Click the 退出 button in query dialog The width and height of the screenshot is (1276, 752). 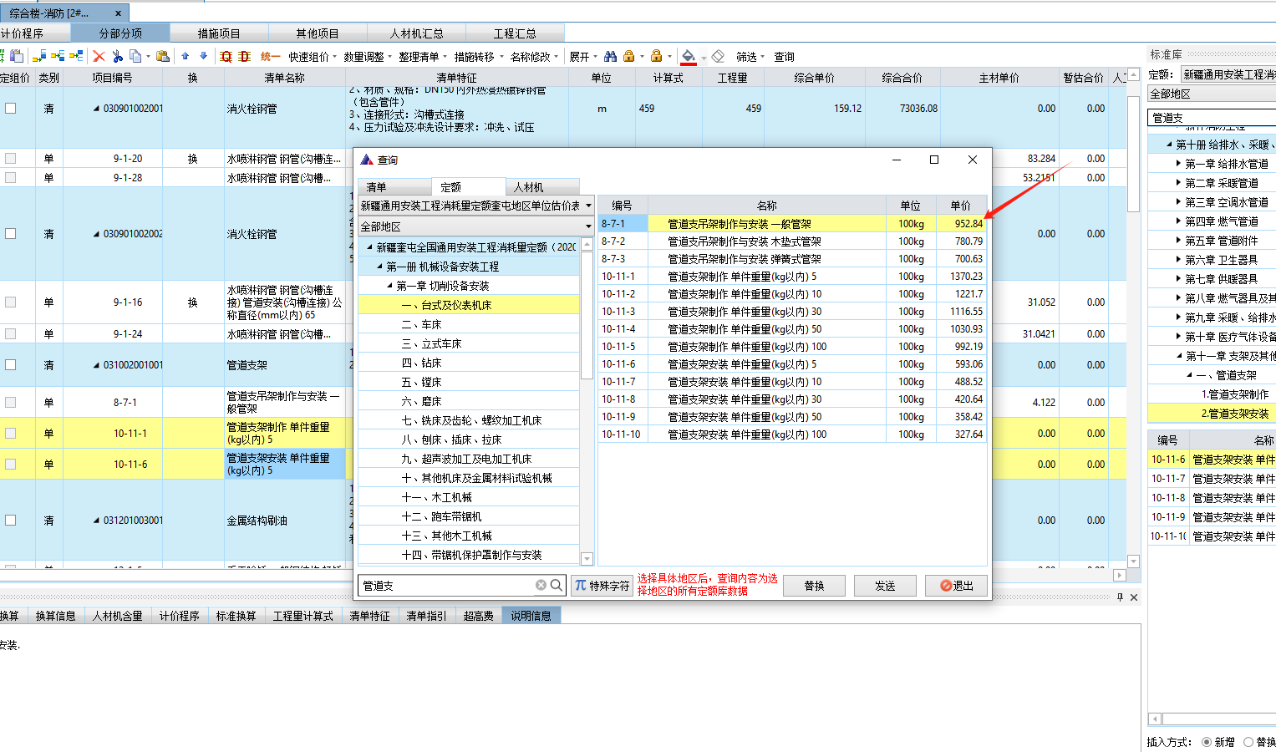coord(956,586)
